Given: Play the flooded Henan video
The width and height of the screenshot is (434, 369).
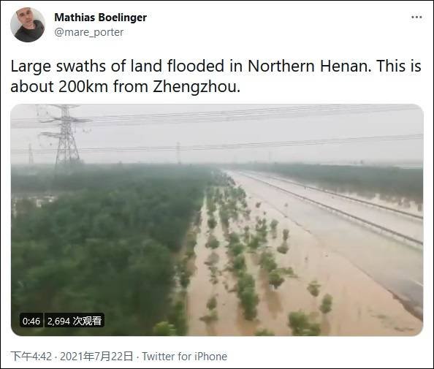Looking at the screenshot, I should click(x=217, y=220).
